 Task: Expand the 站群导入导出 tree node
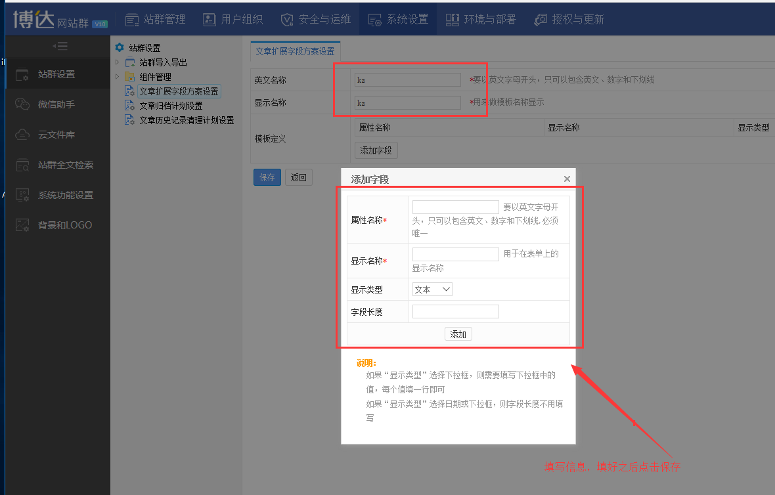point(118,62)
